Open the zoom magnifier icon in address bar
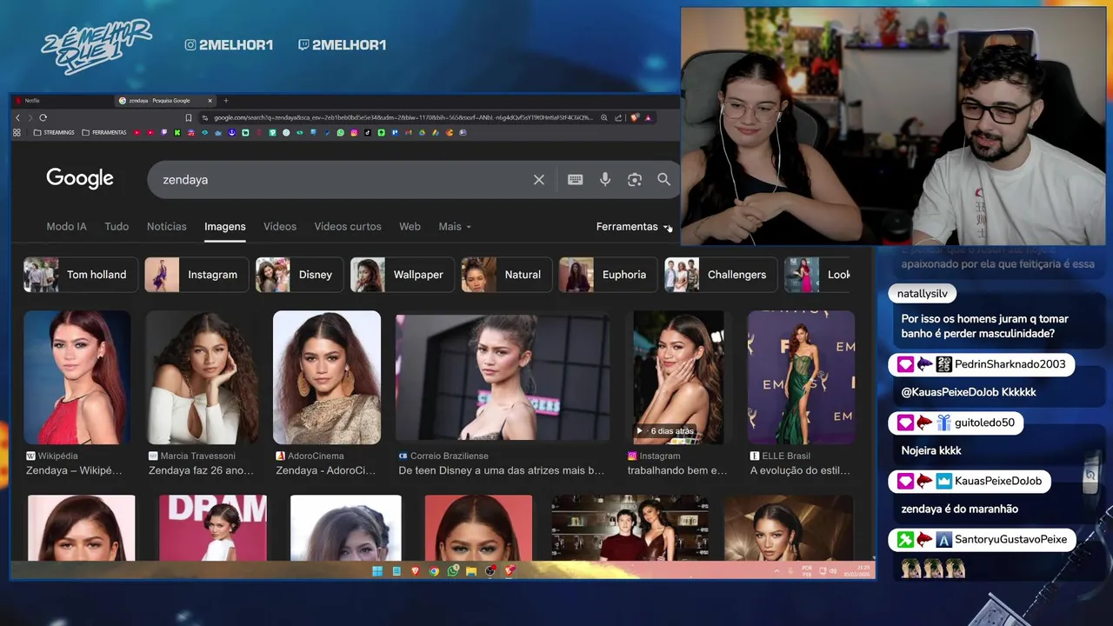This screenshot has height=626, width=1113. (604, 117)
